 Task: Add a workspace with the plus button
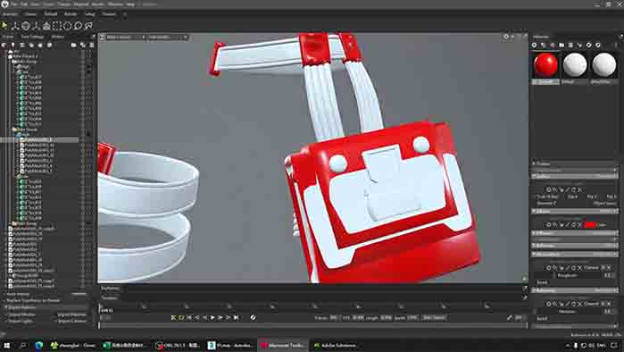tap(125, 14)
